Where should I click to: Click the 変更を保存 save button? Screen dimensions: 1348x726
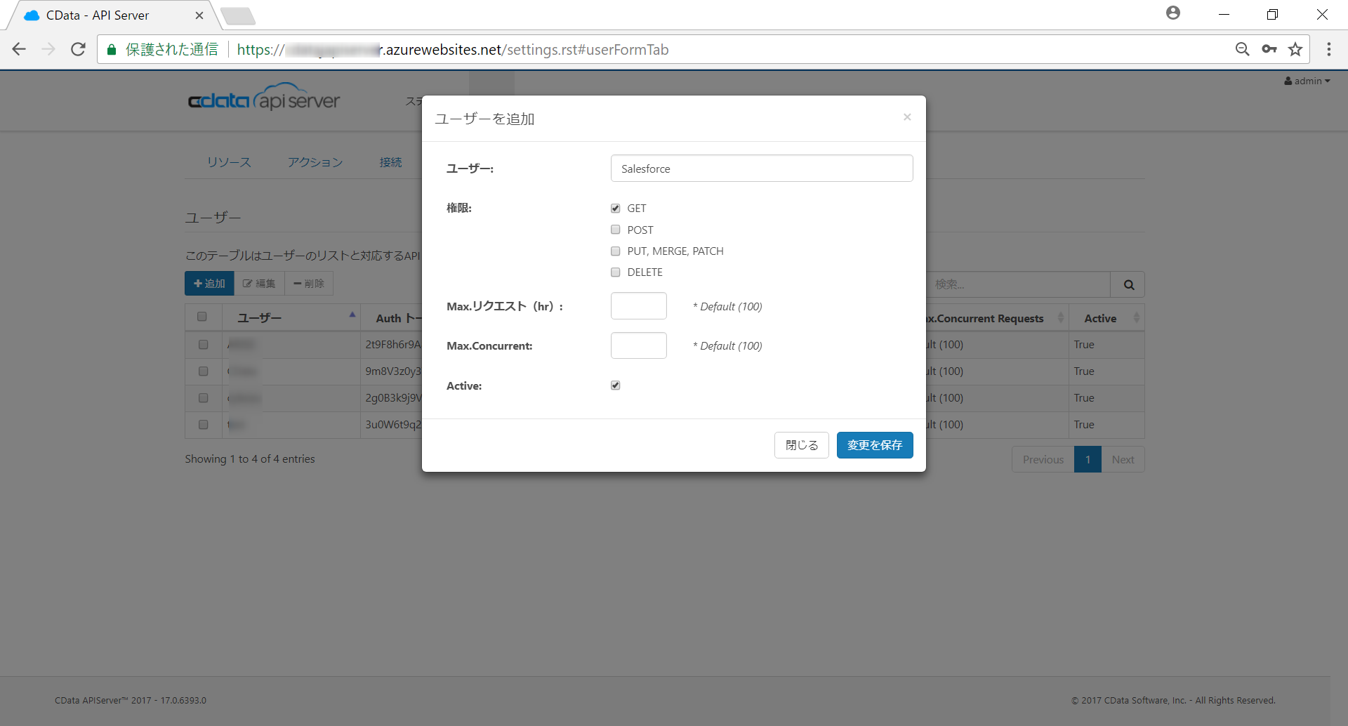[874, 445]
